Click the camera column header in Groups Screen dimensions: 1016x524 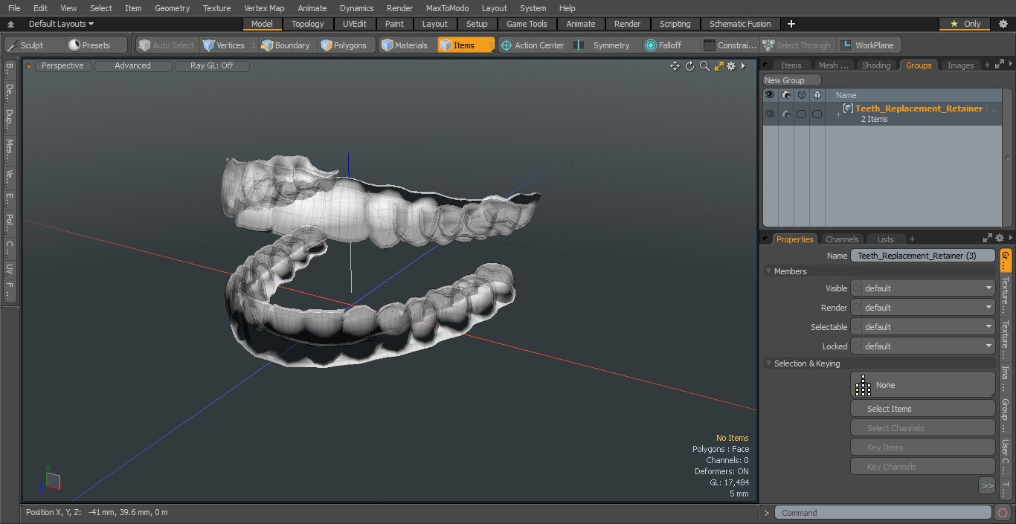pyautogui.click(x=785, y=95)
